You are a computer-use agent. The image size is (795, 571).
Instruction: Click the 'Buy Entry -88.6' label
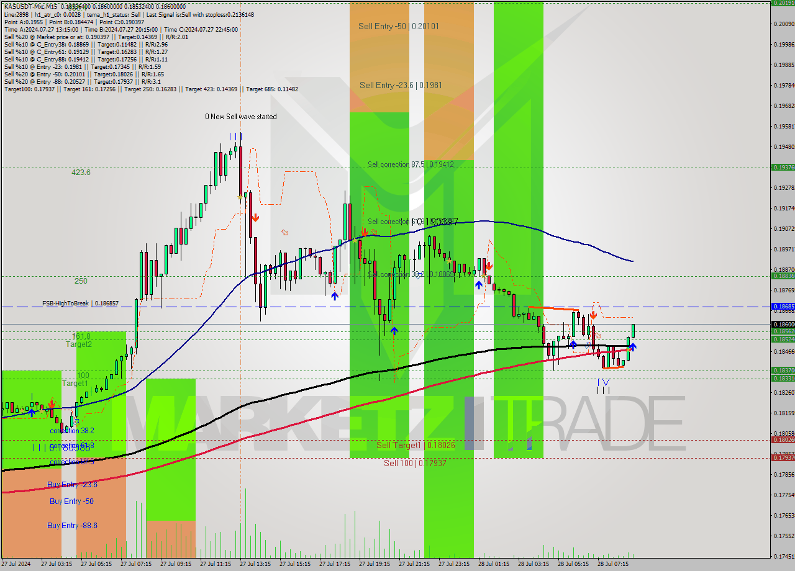72,526
